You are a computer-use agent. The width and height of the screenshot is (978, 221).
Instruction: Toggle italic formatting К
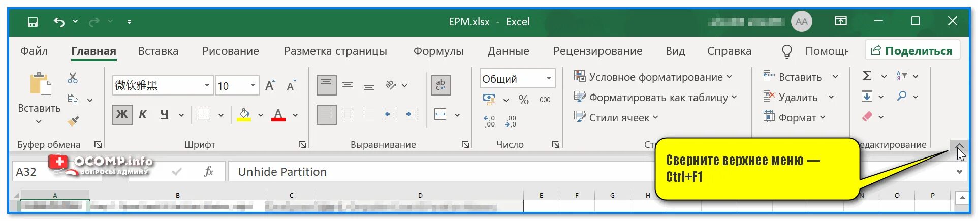pos(143,114)
